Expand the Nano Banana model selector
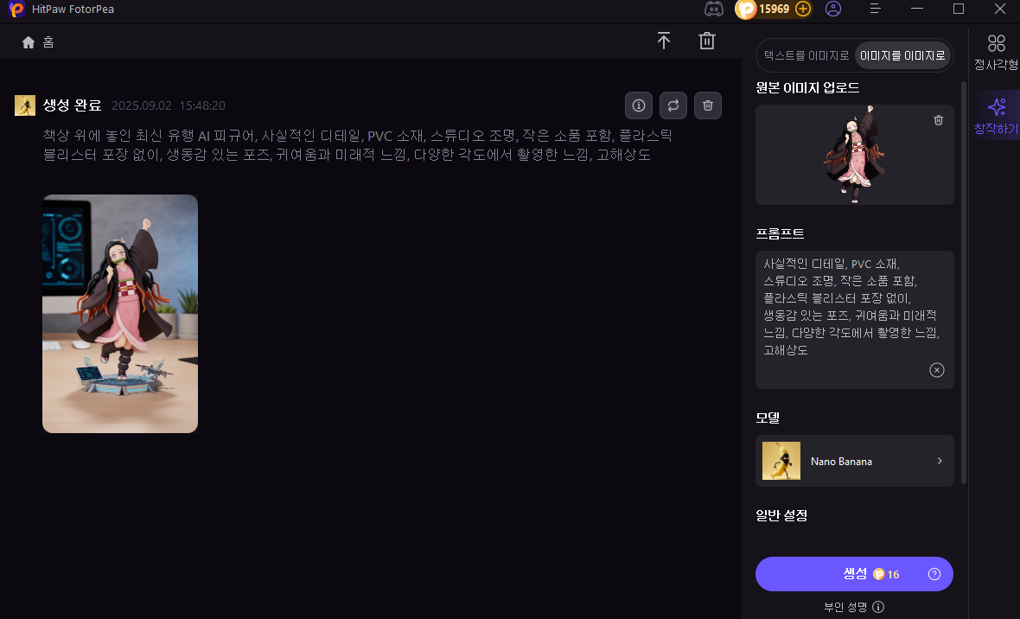Viewport: 1020px width, 619px height. (855, 461)
